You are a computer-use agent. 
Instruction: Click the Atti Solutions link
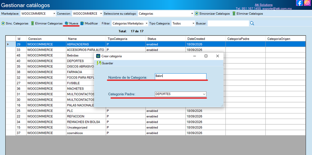264,5
